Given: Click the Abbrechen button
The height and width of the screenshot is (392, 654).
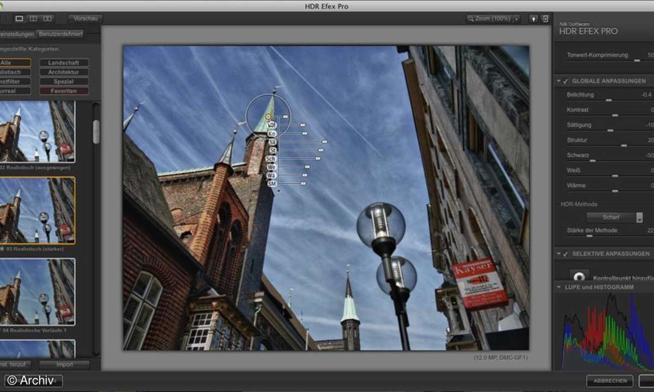Looking at the screenshot, I should (610, 381).
